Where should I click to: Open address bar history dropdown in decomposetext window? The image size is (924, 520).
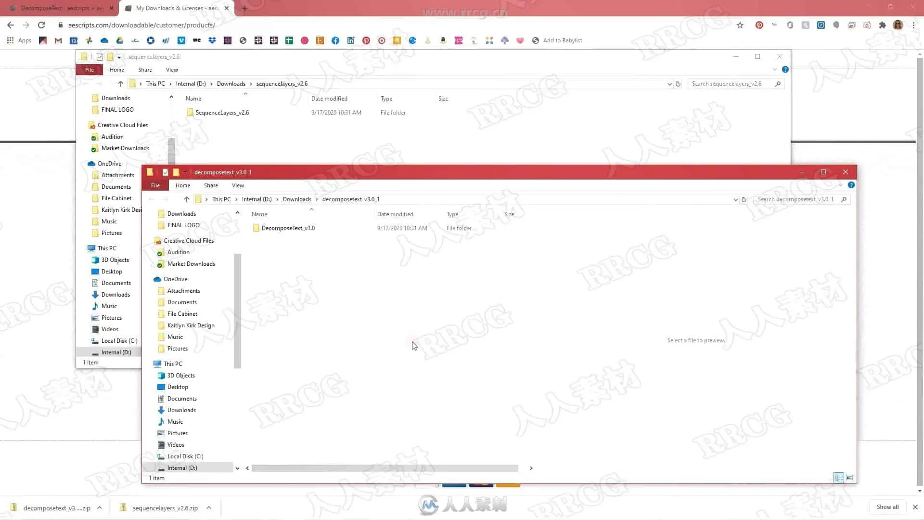click(x=735, y=199)
